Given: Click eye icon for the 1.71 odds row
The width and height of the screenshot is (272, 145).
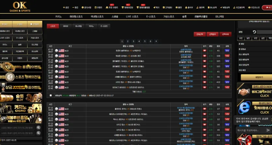Looking at the screenshot, I should (x=205, y=87).
